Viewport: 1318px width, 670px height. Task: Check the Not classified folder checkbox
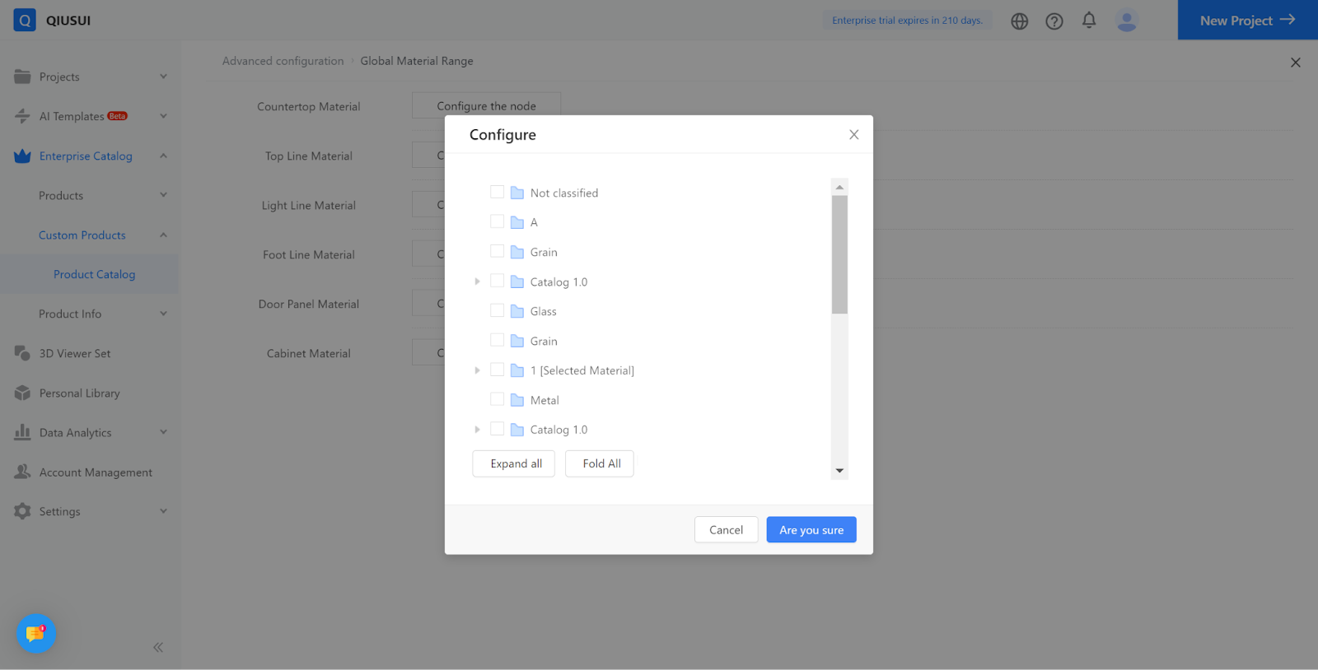497,192
